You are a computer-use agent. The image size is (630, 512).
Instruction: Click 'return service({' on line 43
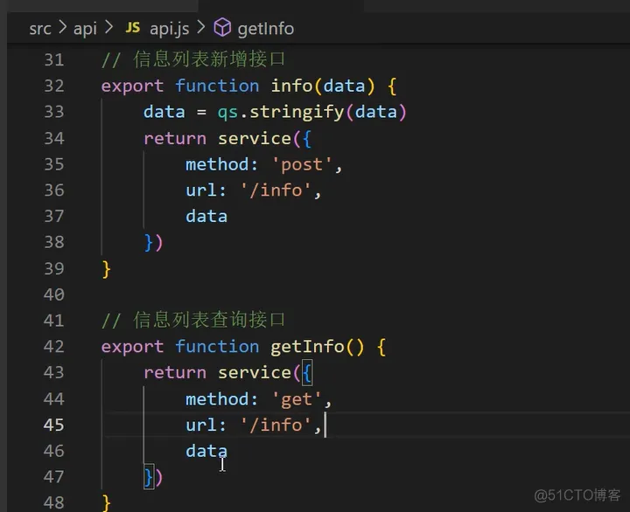[x=227, y=373]
